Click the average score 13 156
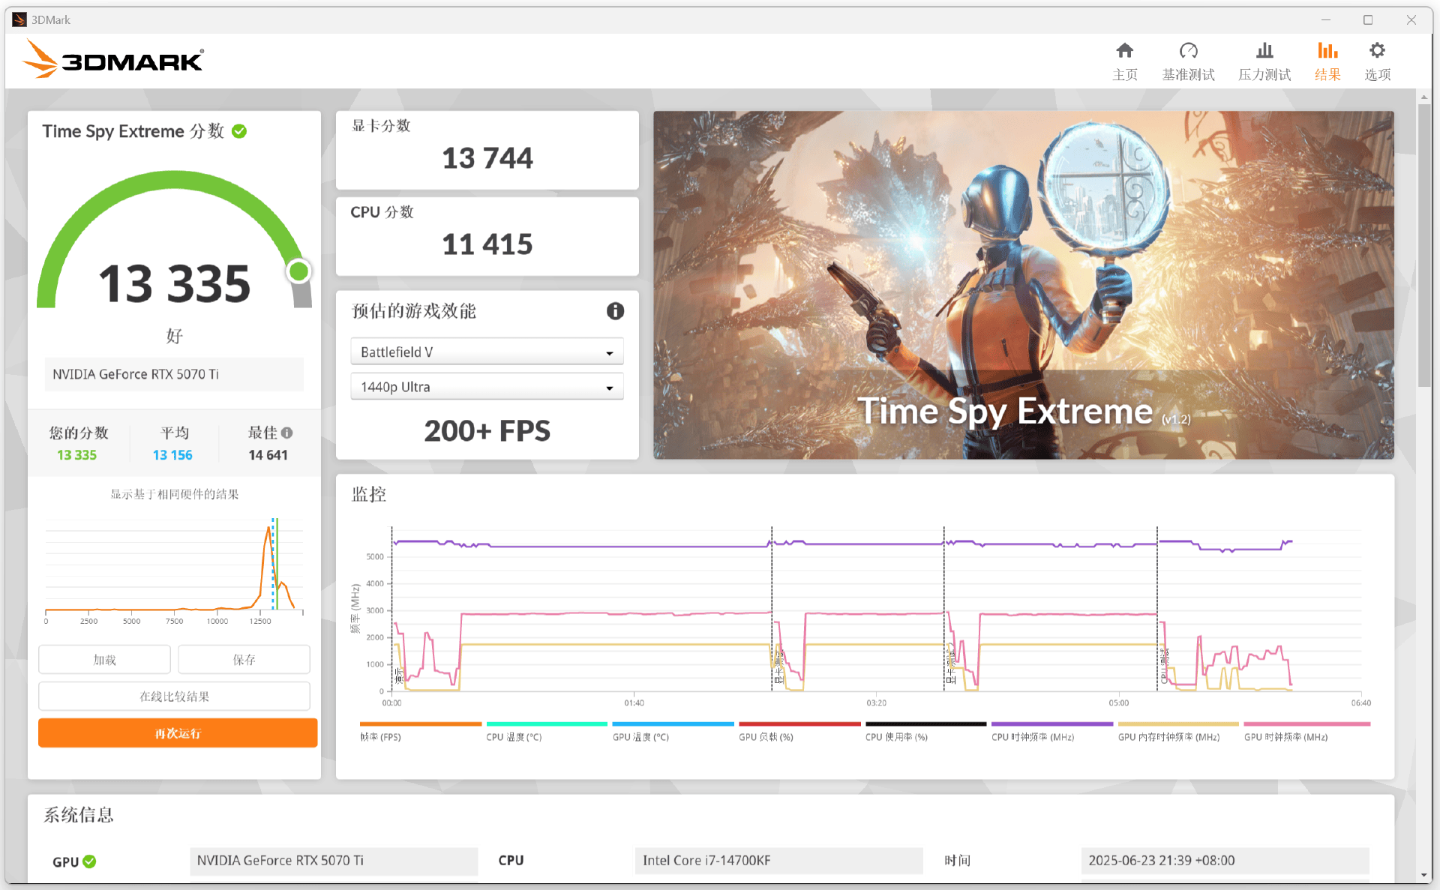Image resolution: width=1440 pixels, height=890 pixels. pyautogui.click(x=172, y=455)
